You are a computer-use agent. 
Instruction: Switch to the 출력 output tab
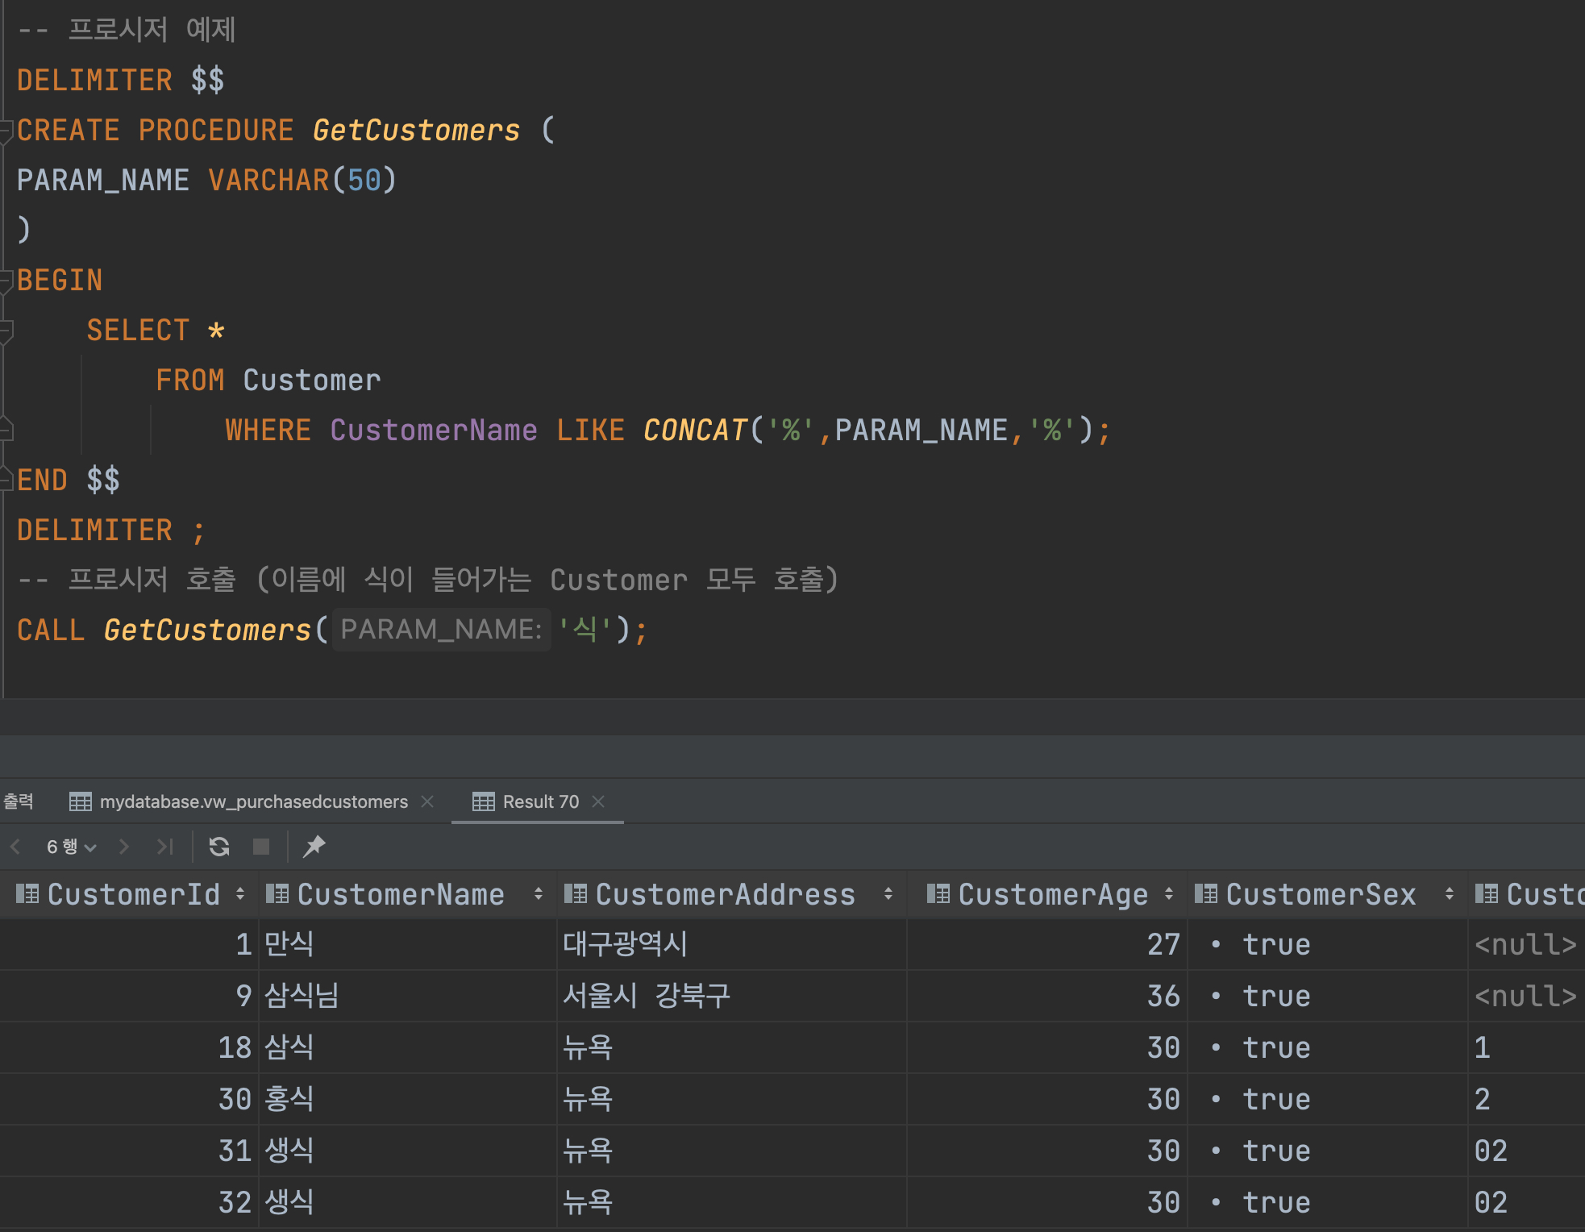(19, 801)
